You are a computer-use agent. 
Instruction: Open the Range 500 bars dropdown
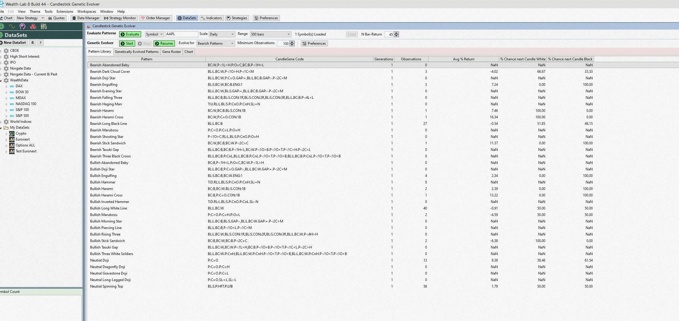click(x=270, y=34)
